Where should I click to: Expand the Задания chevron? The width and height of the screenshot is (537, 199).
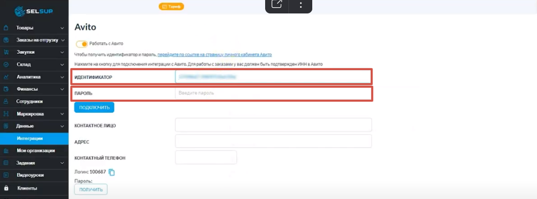pos(62,163)
